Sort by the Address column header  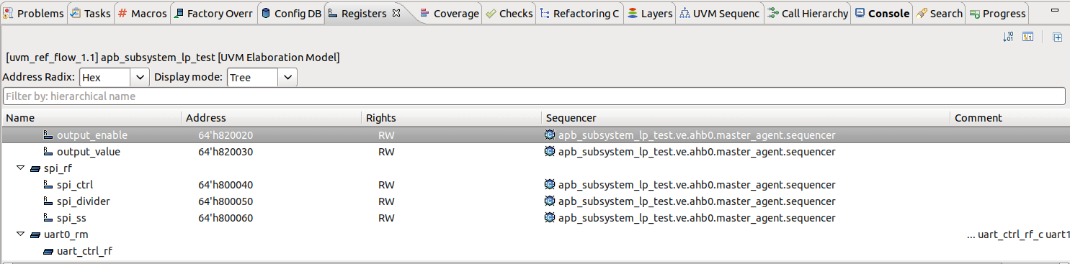pos(271,118)
